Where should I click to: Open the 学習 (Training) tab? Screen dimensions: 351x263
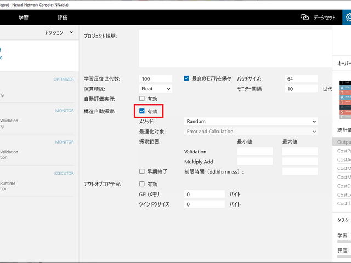point(24,18)
